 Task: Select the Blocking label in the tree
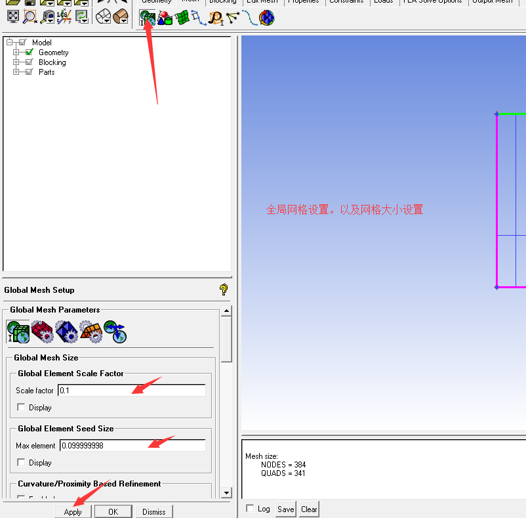click(52, 62)
